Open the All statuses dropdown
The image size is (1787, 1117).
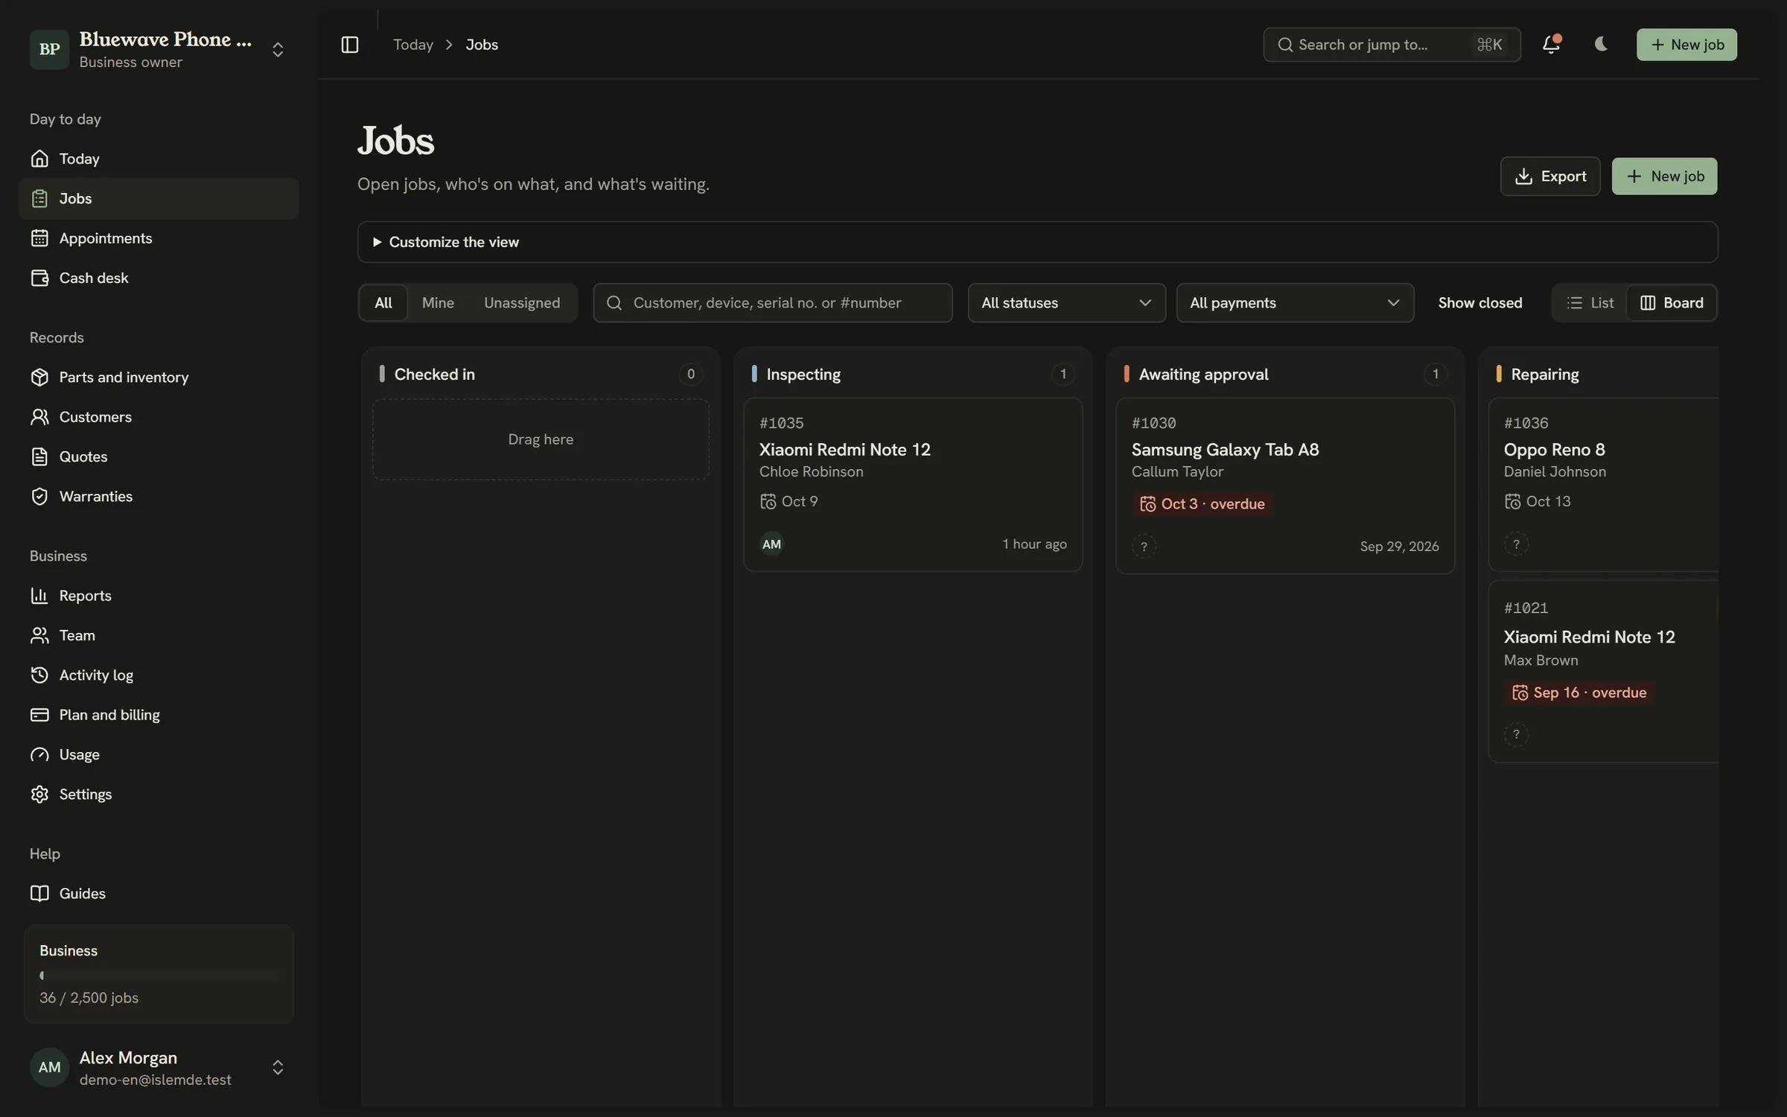(1066, 303)
